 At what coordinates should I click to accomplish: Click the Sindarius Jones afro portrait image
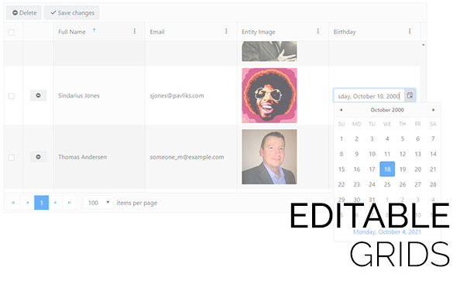269,95
